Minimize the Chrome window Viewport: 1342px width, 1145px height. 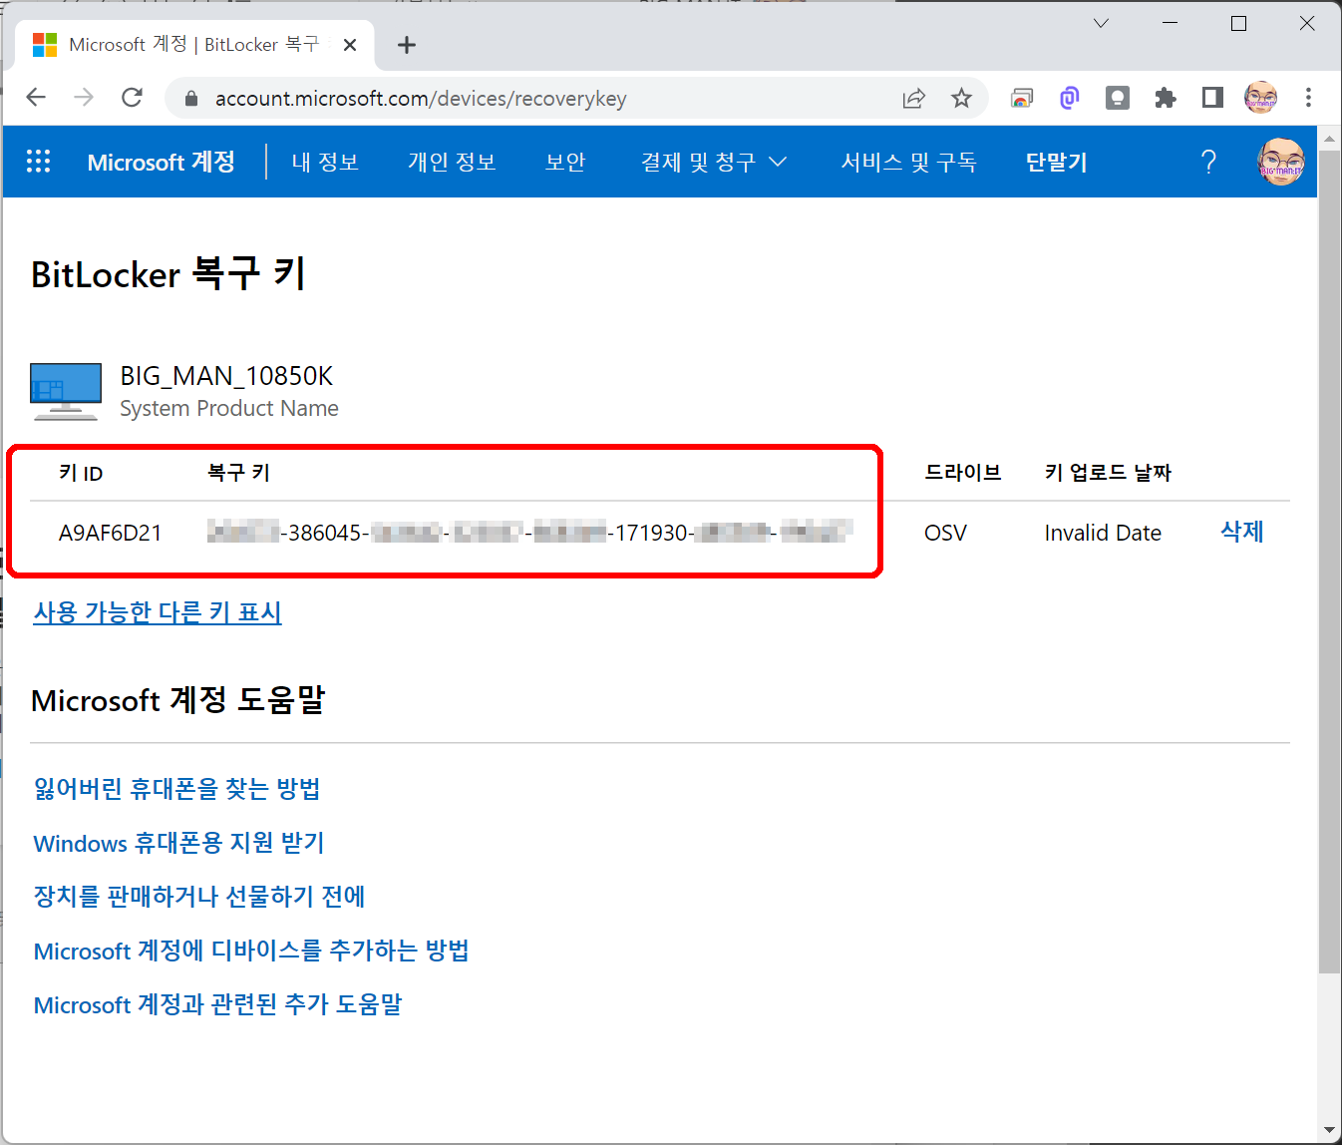click(1171, 23)
